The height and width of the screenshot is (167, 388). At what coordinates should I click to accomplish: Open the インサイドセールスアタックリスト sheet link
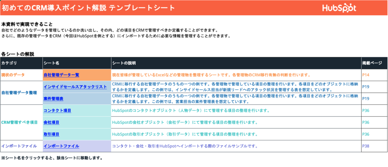pyautogui.click(x=75, y=87)
